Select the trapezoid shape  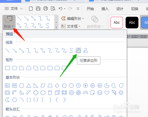[x=50, y=86]
